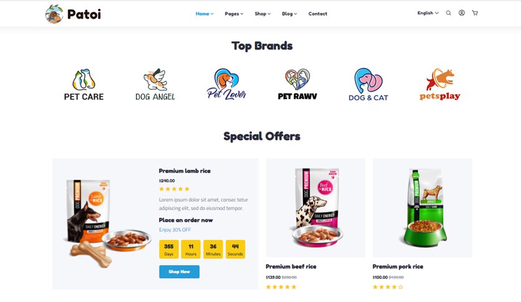Click the Patoi logo
Image resolution: width=521 pixels, height=302 pixels.
coord(73,14)
